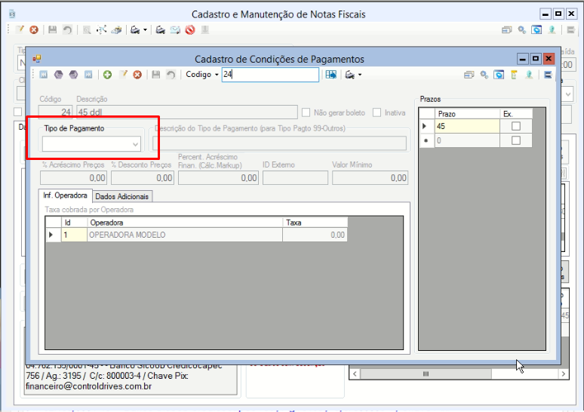This screenshot has height=412, width=584.
Task: Toggle the Inativa checkbox
Action: coord(377,112)
